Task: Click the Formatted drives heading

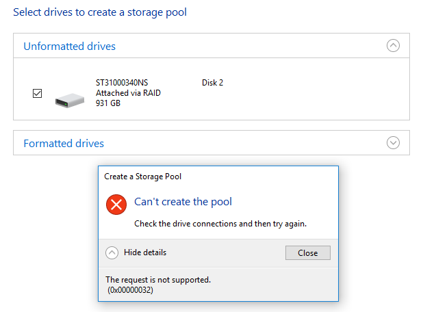Action: pos(64,144)
